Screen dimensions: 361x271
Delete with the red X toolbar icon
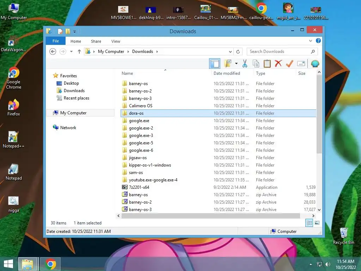click(x=278, y=64)
